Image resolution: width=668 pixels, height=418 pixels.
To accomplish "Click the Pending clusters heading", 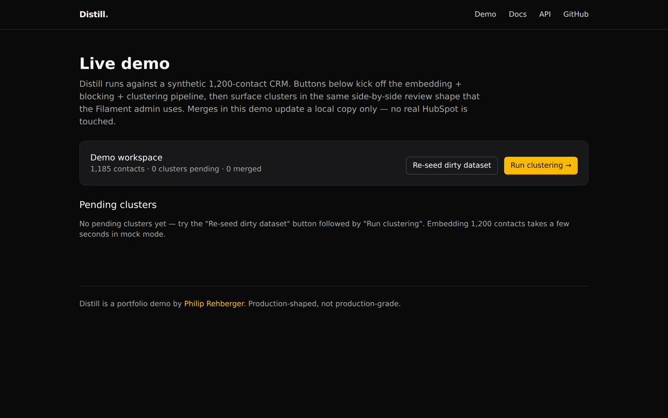I will coord(118,205).
